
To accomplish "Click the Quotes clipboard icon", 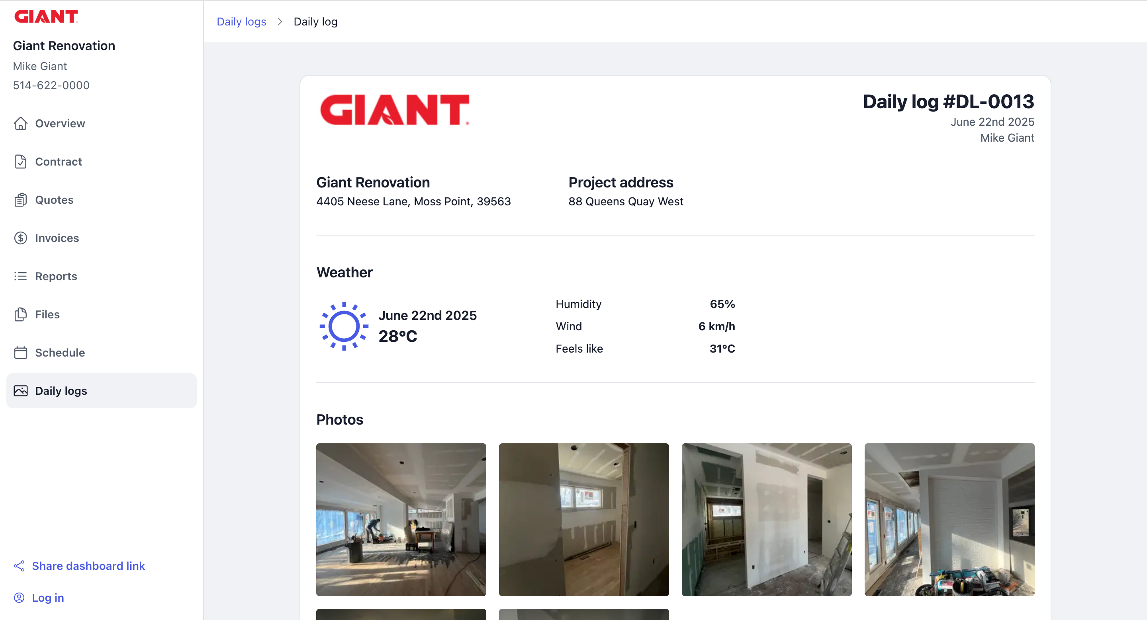I will click(20, 200).
